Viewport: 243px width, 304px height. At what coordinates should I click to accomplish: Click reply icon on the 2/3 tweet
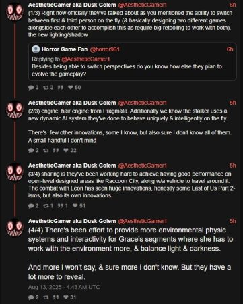(31, 150)
